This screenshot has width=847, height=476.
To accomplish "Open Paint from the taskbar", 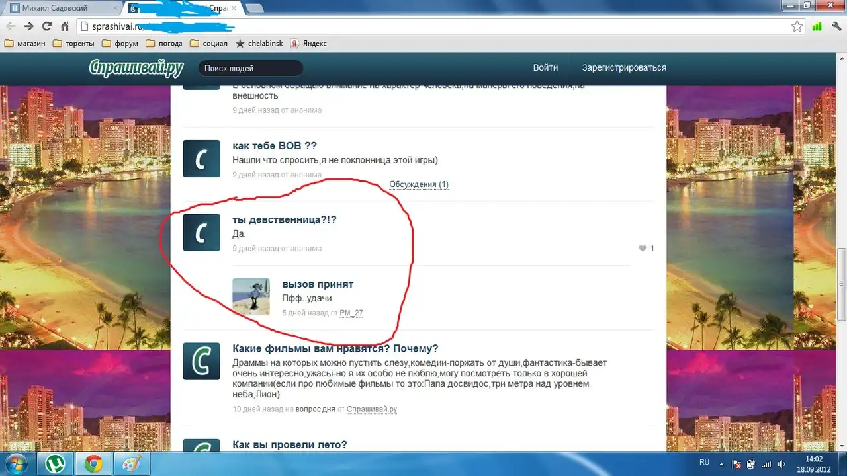I will pos(130,463).
